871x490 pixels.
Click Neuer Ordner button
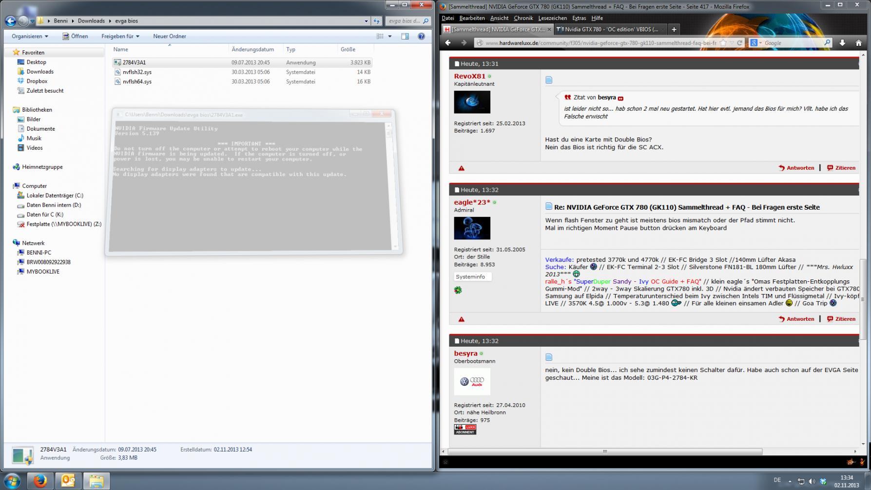[x=169, y=36]
